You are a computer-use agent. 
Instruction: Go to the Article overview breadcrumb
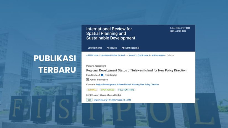(158, 55)
